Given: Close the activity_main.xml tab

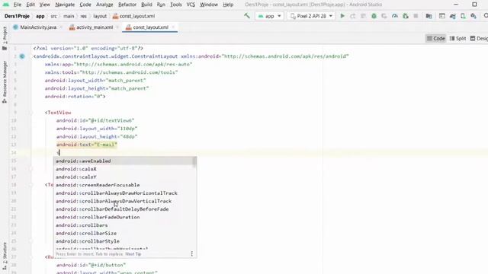Looking at the screenshot, I should (x=117, y=27).
